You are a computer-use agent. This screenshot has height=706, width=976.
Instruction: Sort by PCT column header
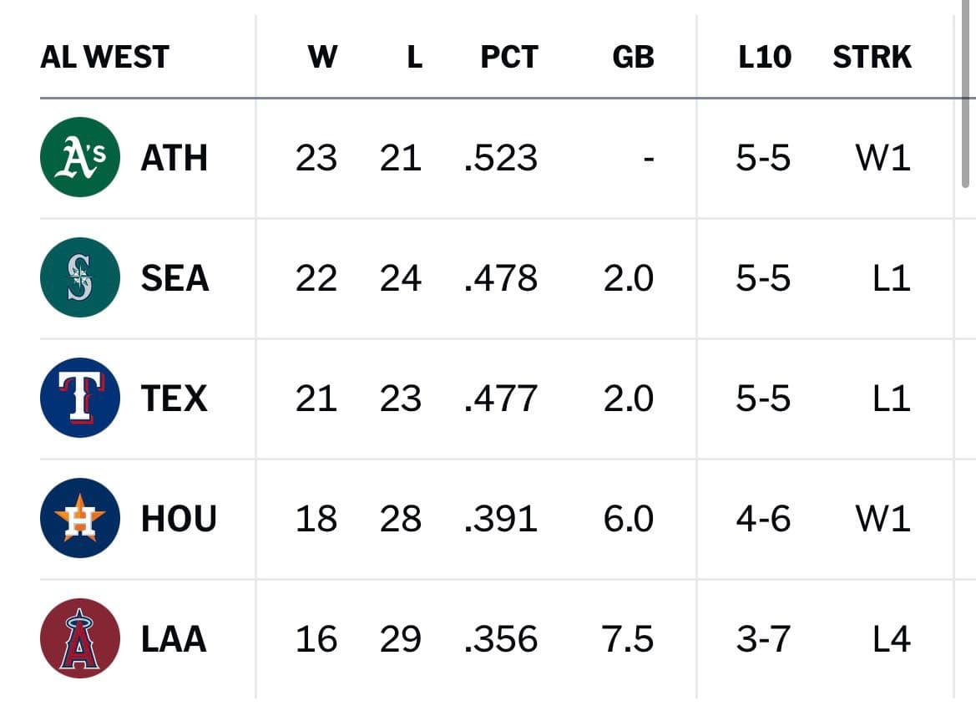(x=509, y=57)
